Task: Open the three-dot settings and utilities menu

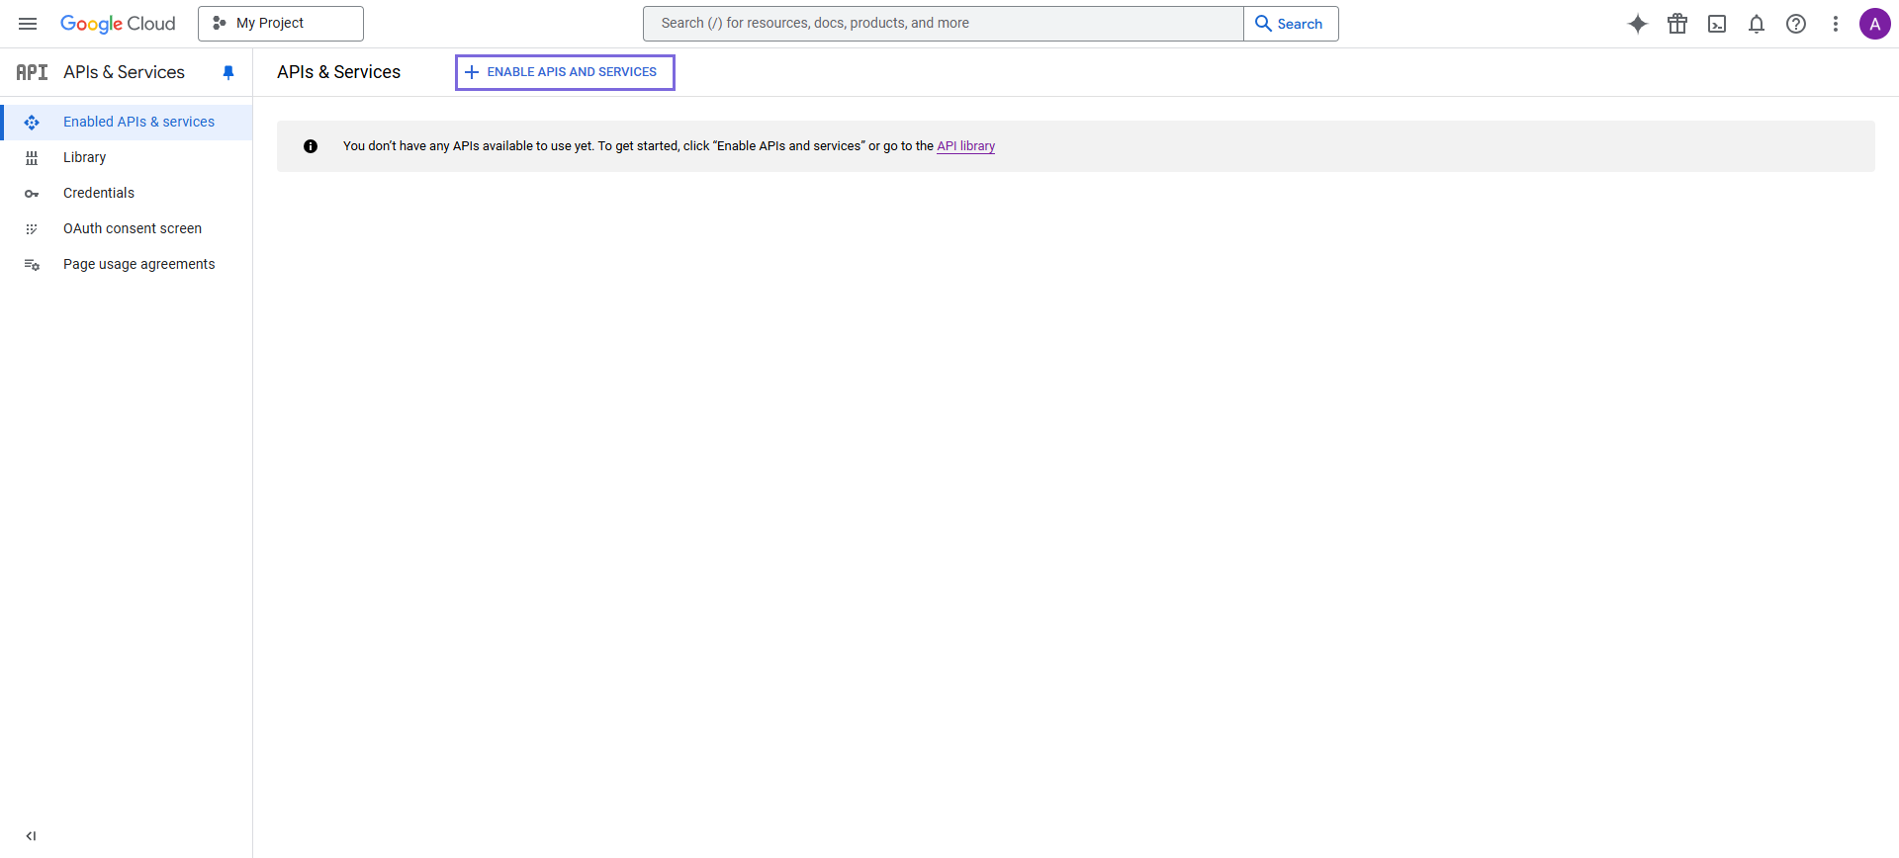Action: [1836, 24]
